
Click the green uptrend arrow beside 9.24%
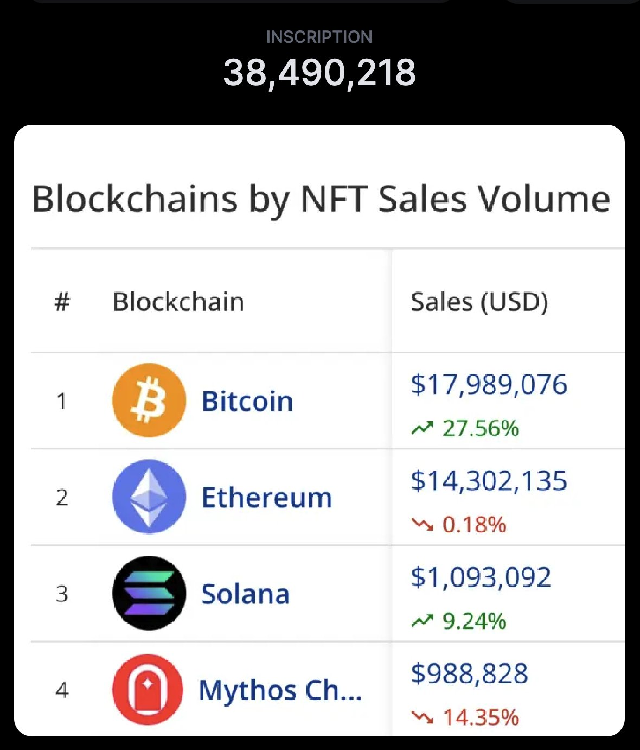coord(423,620)
